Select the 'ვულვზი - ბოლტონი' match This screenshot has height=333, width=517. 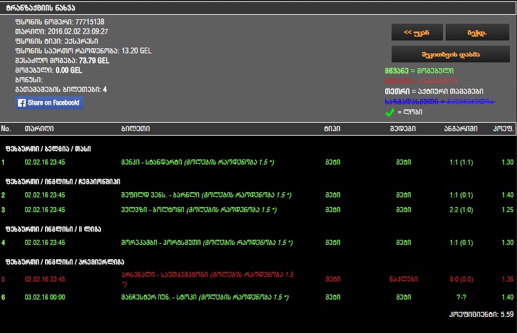tap(199, 210)
